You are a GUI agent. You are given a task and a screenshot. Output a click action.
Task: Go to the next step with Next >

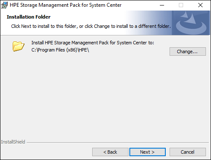[148, 152]
